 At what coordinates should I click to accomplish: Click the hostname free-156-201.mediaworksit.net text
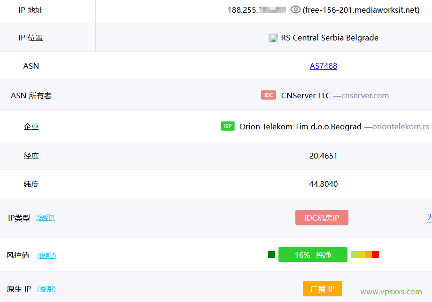(361, 10)
